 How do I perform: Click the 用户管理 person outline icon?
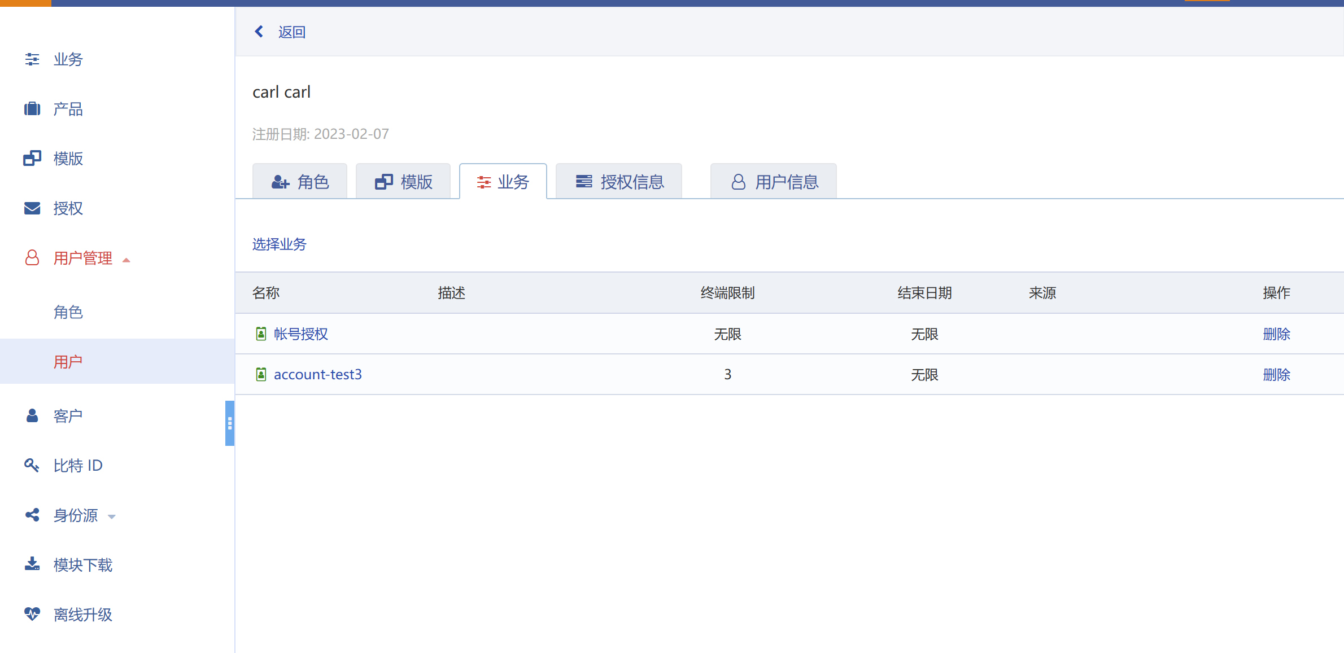(32, 258)
